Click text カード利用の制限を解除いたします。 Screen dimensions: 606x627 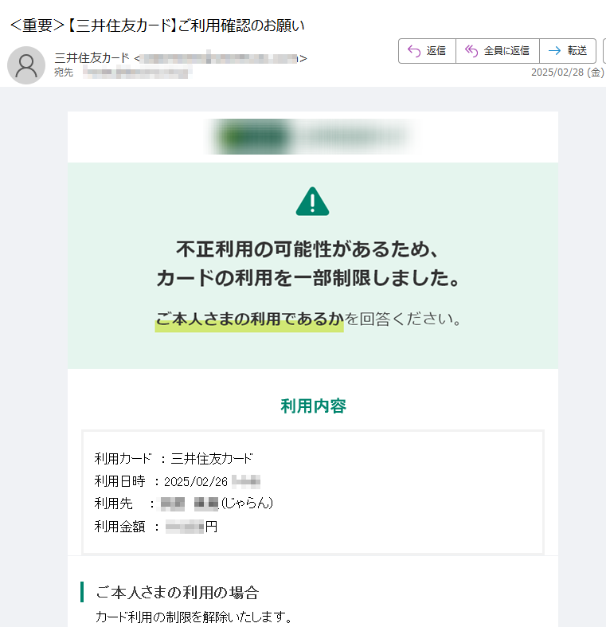(194, 617)
